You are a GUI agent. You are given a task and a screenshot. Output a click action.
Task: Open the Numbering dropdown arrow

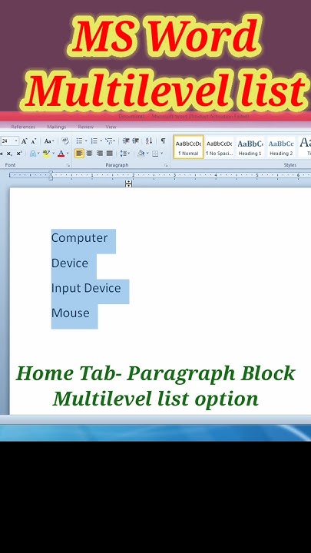click(x=101, y=141)
